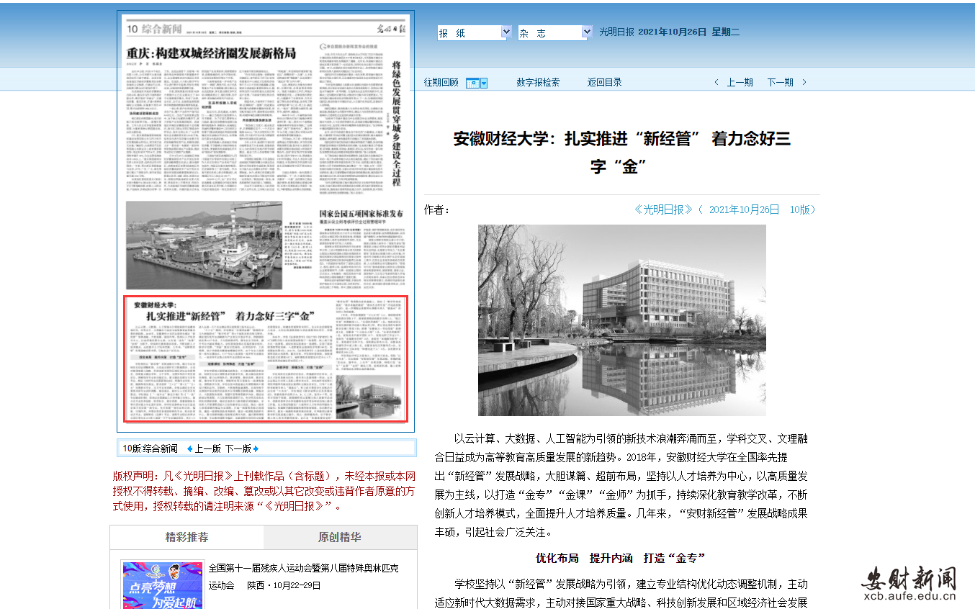Open the 数字报检索 link

click(x=538, y=82)
